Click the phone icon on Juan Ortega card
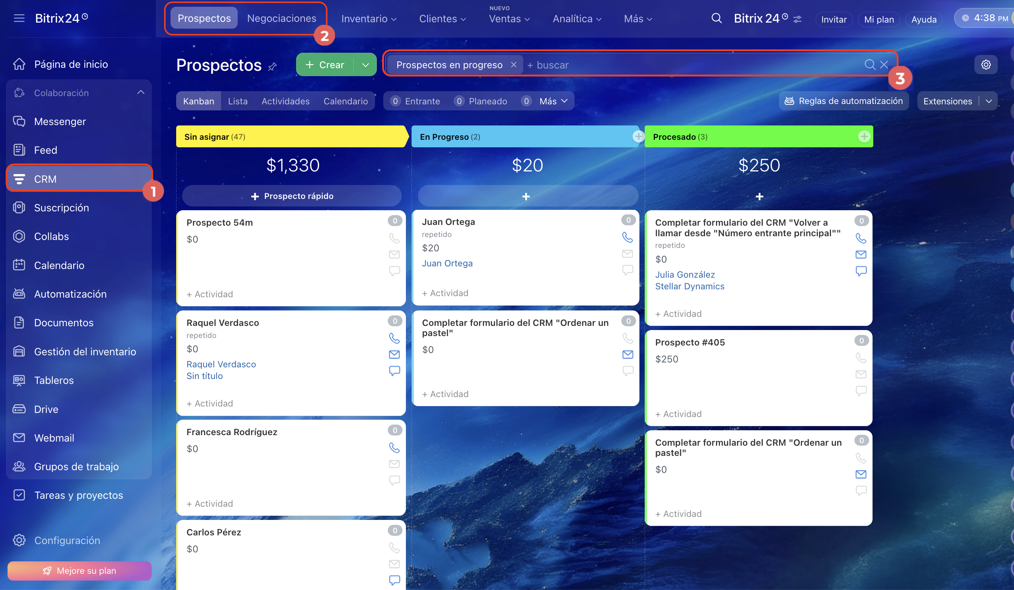 627,237
